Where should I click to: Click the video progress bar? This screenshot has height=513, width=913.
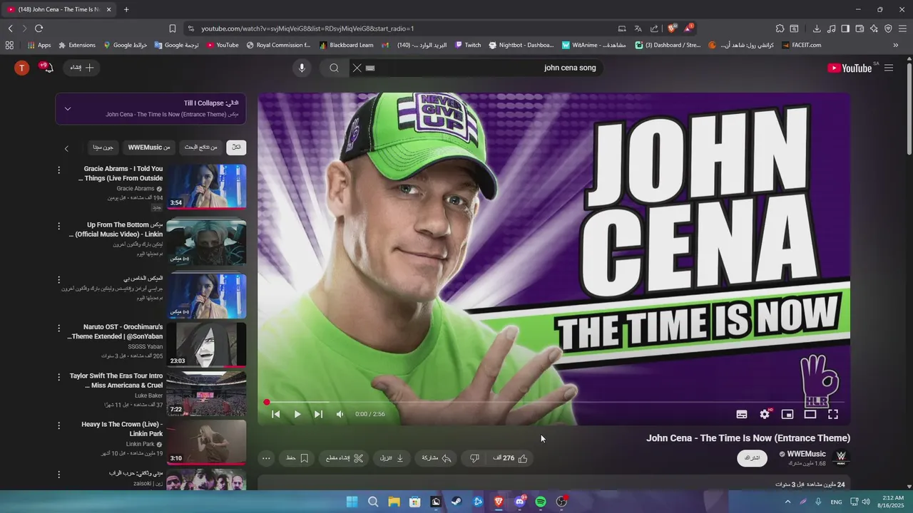554,403
